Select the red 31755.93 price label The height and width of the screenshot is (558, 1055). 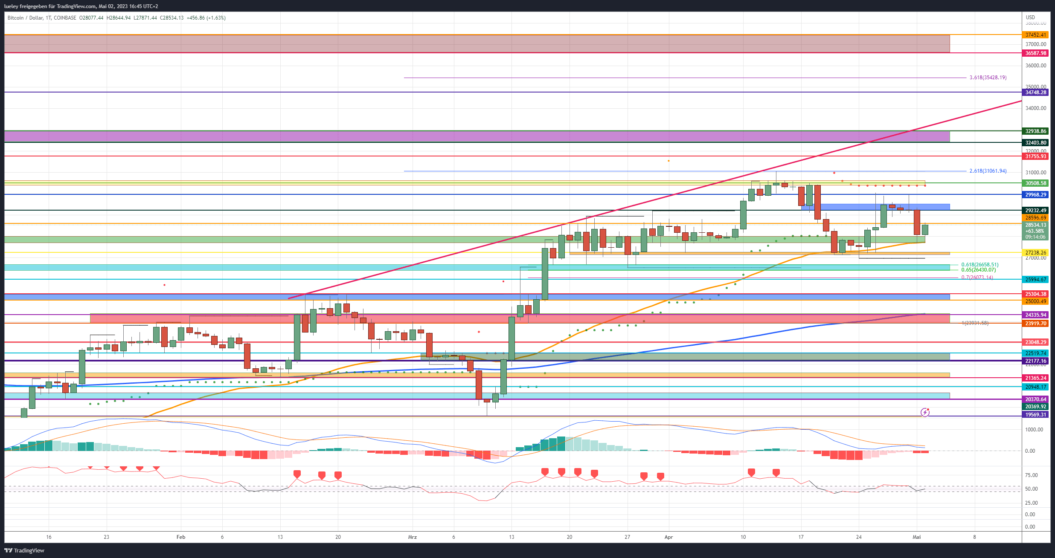point(1035,156)
